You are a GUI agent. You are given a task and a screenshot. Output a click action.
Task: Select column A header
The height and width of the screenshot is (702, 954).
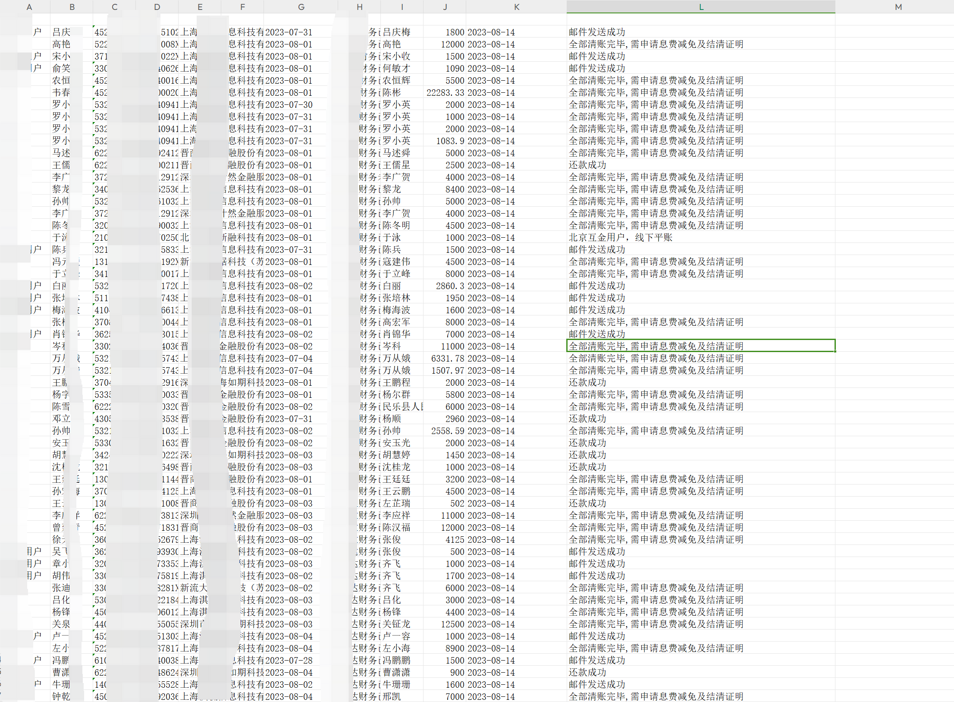(29, 7)
